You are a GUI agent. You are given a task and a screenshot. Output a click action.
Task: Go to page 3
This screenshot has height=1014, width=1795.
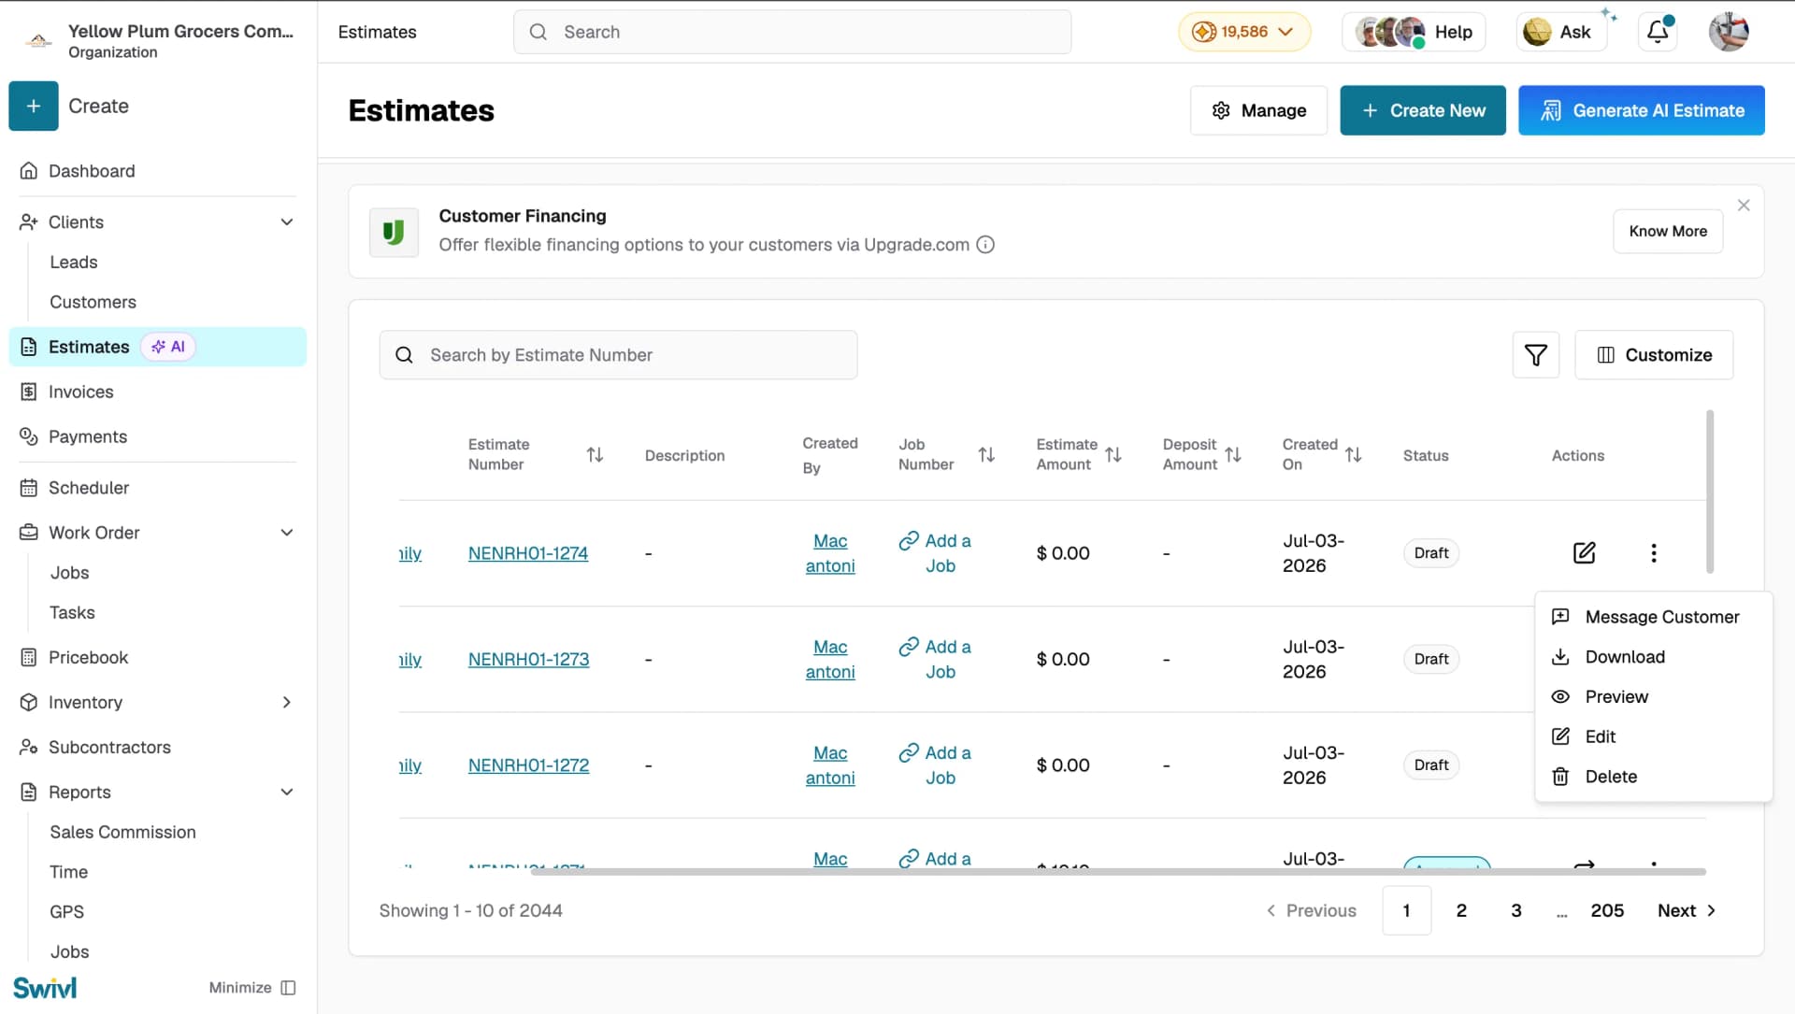(1515, 910)
